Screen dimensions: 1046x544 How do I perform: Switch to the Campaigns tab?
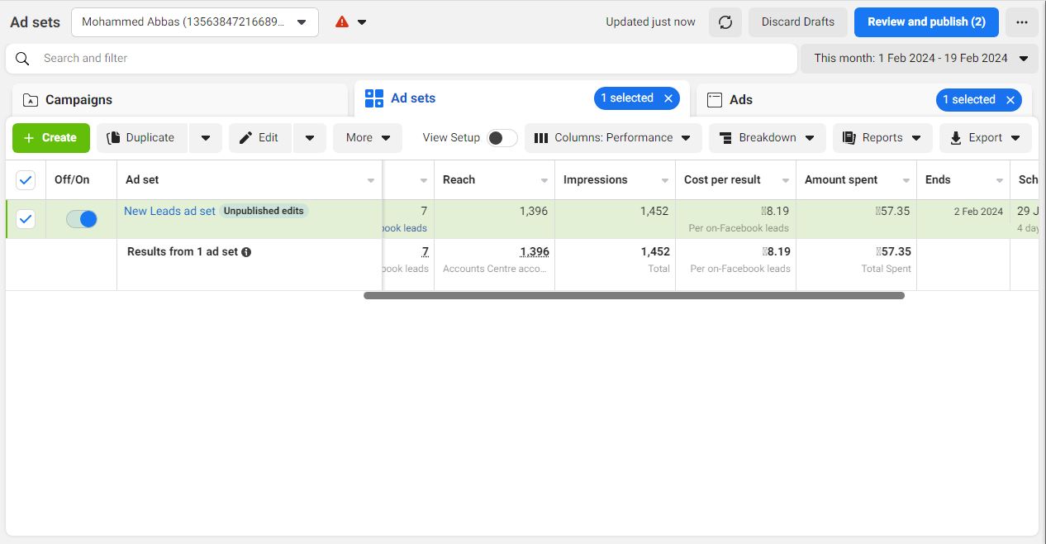(x=78, y=100)
